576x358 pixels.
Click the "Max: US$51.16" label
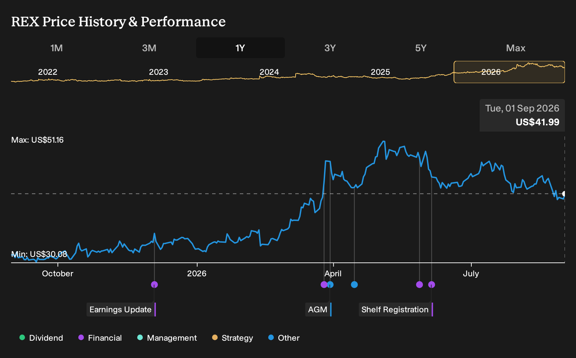coord(37,140)
